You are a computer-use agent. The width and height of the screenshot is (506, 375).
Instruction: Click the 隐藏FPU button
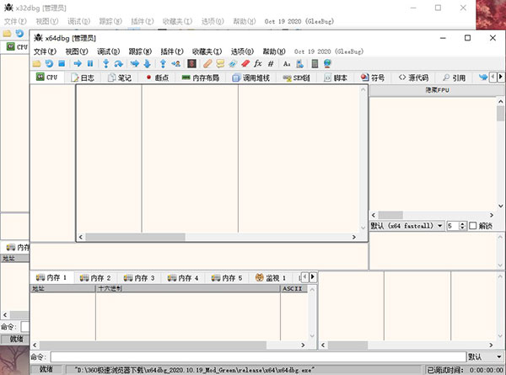(x=436, y=89)
